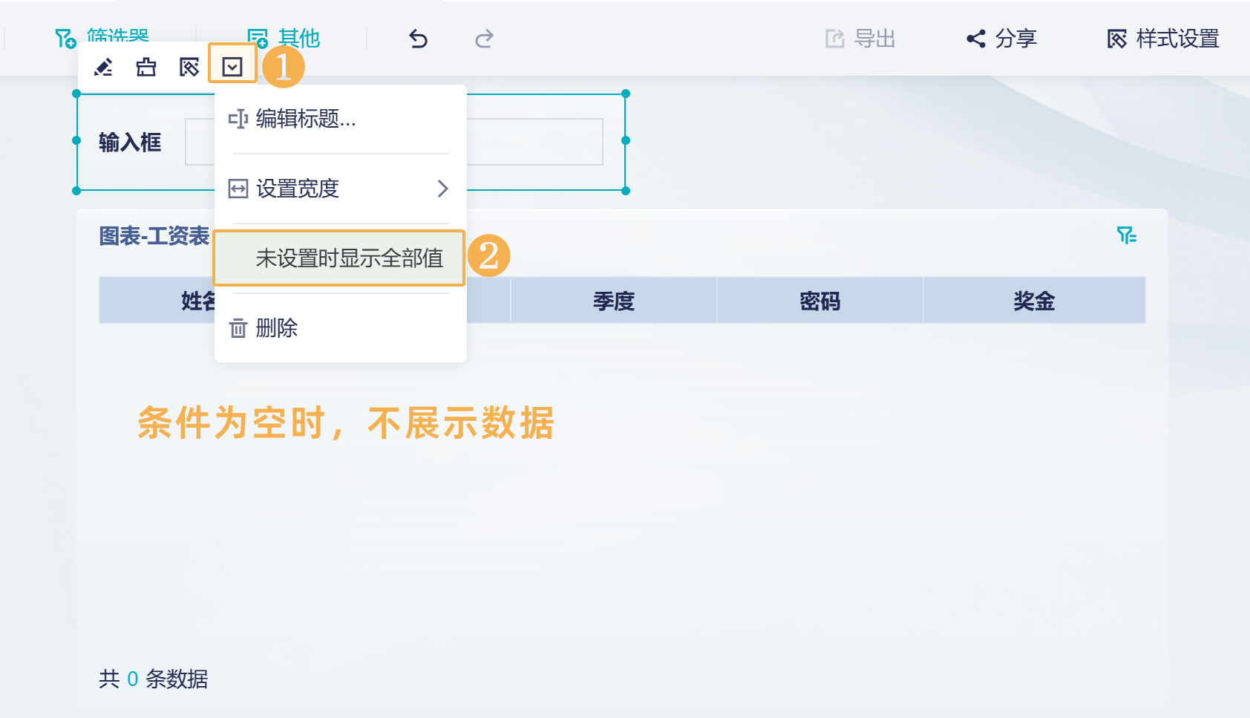Click the chart filter icon on 图表-工资表

[1127, 236]
